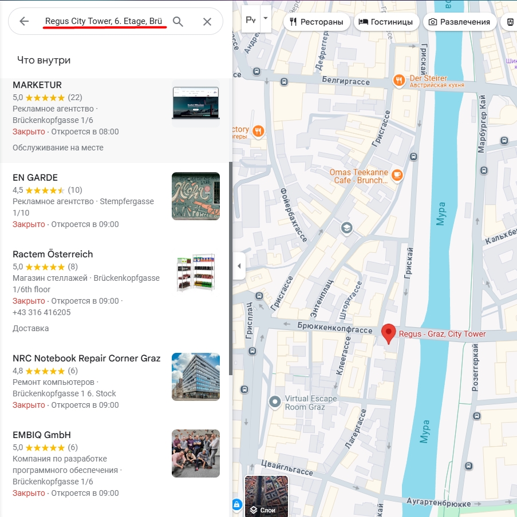Click the Шторхгассе street label
This screenshot has width=517, height=517.
tap(350, 301)
